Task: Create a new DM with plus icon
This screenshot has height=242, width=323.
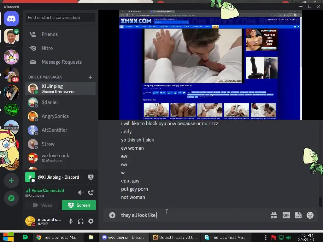Action: [x=90, y=77]
